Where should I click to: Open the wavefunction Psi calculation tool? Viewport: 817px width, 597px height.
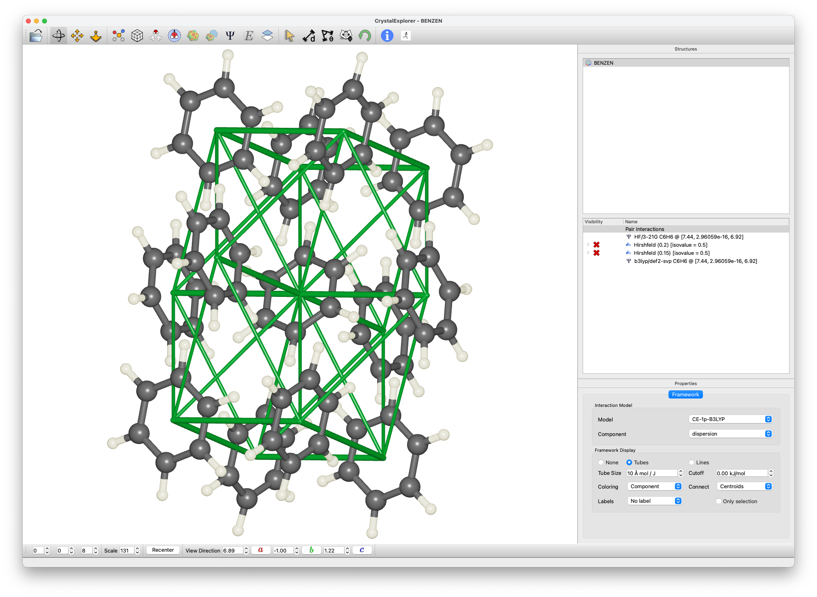click(x=230, y=36)
